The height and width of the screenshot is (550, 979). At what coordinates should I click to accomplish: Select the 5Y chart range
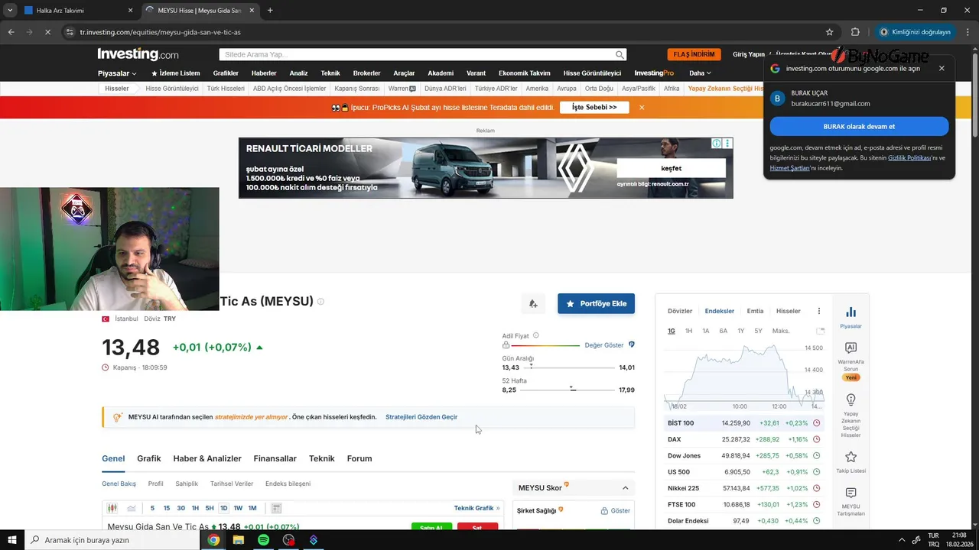click(x=758, y=331)
